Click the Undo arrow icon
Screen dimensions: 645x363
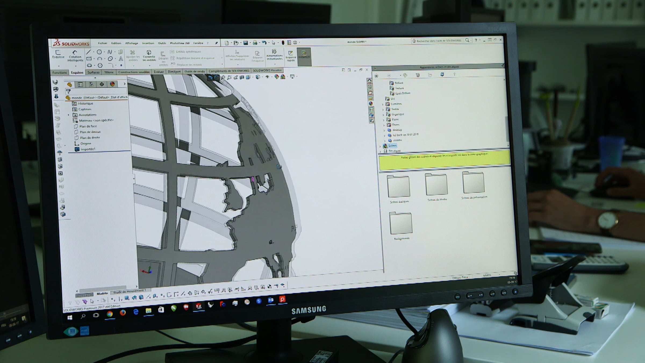coord(264,43)
